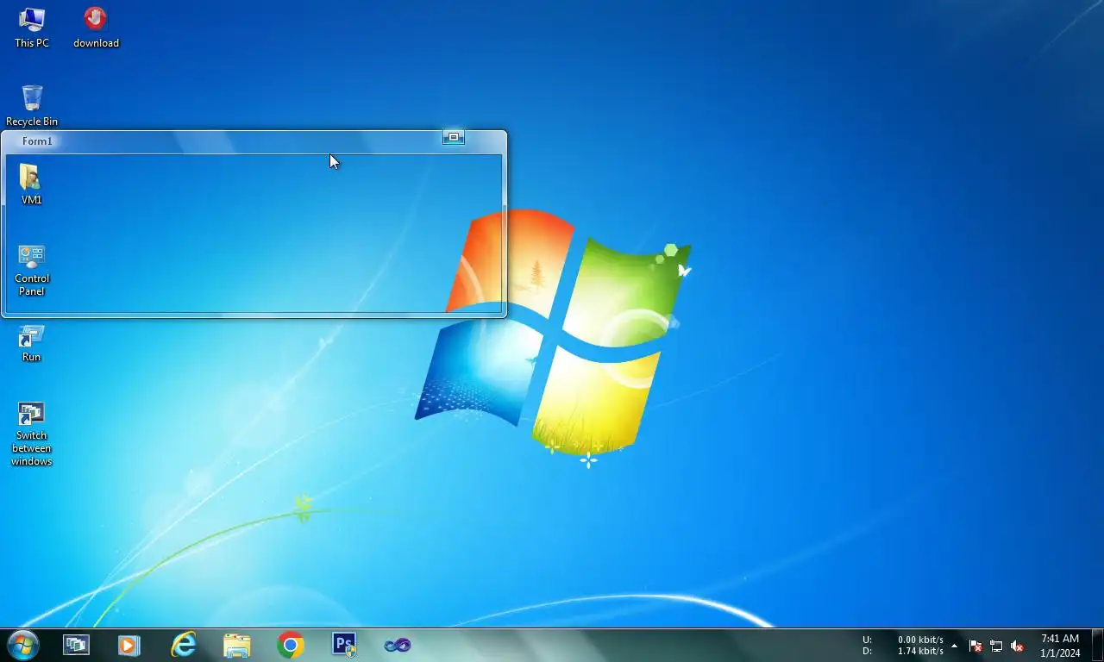The image size is (1104, 662).
Task: Select the VM1 user folder icon
Action: (x=31, y=184)
